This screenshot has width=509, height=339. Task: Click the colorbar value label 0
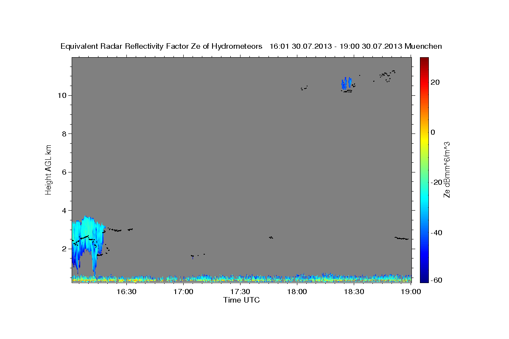tap(433, 132)
